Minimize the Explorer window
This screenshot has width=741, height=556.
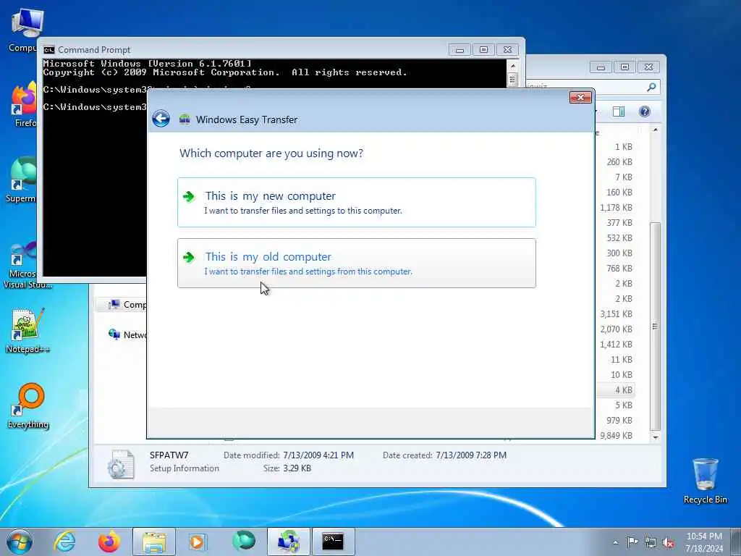(601, 67)
